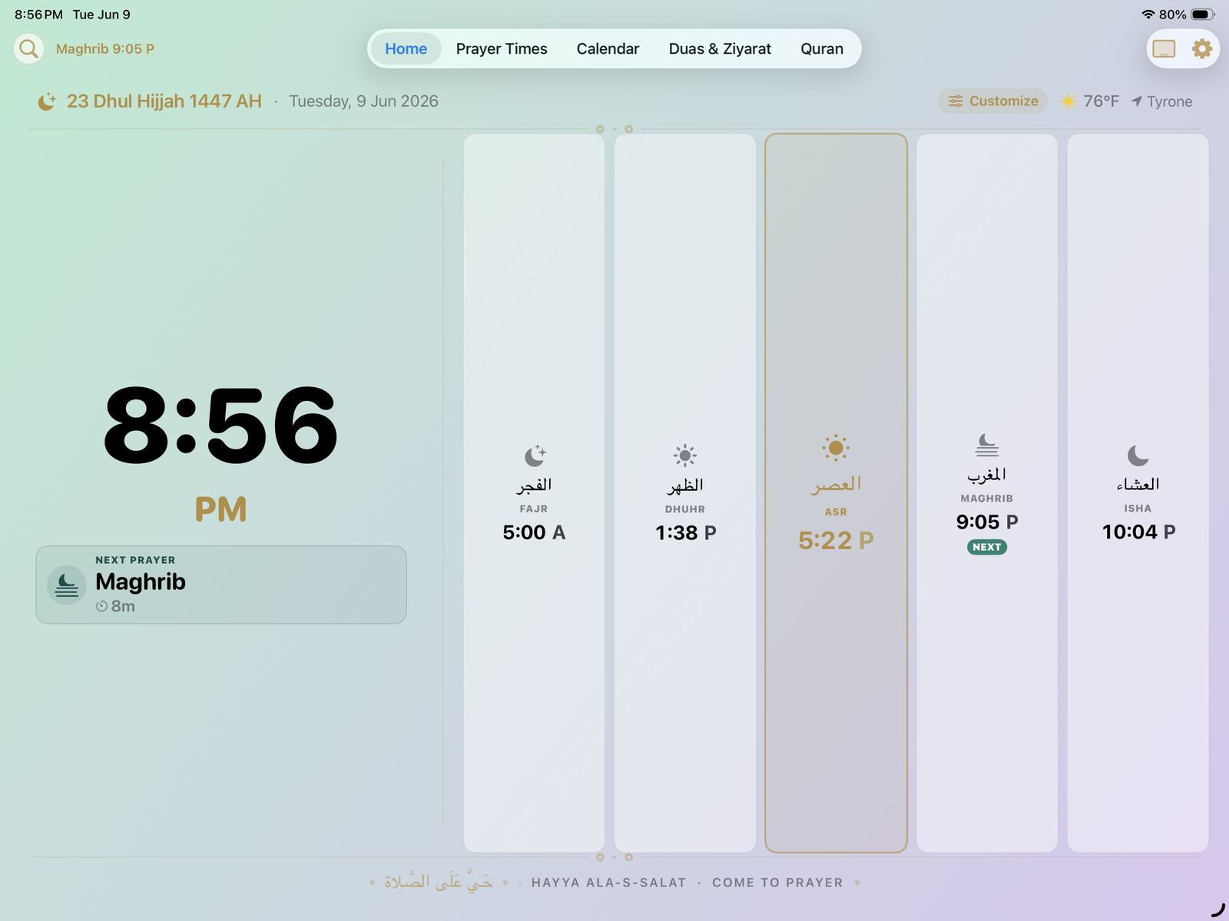Tap the DHUHR English label
This screenshot has width=1229, height=921.
[x=685, y=509]
